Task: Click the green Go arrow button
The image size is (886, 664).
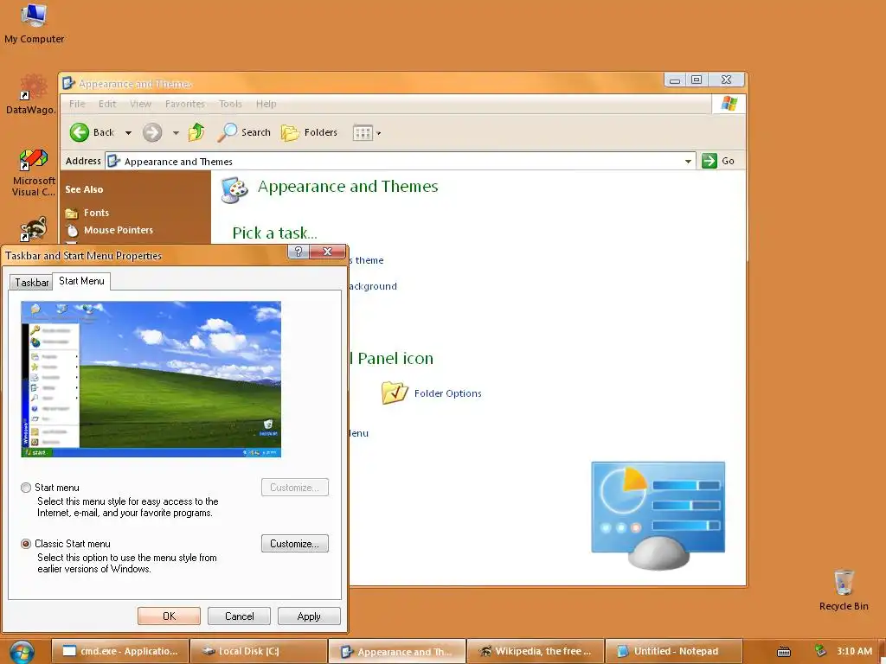Action: click(709, 161)
